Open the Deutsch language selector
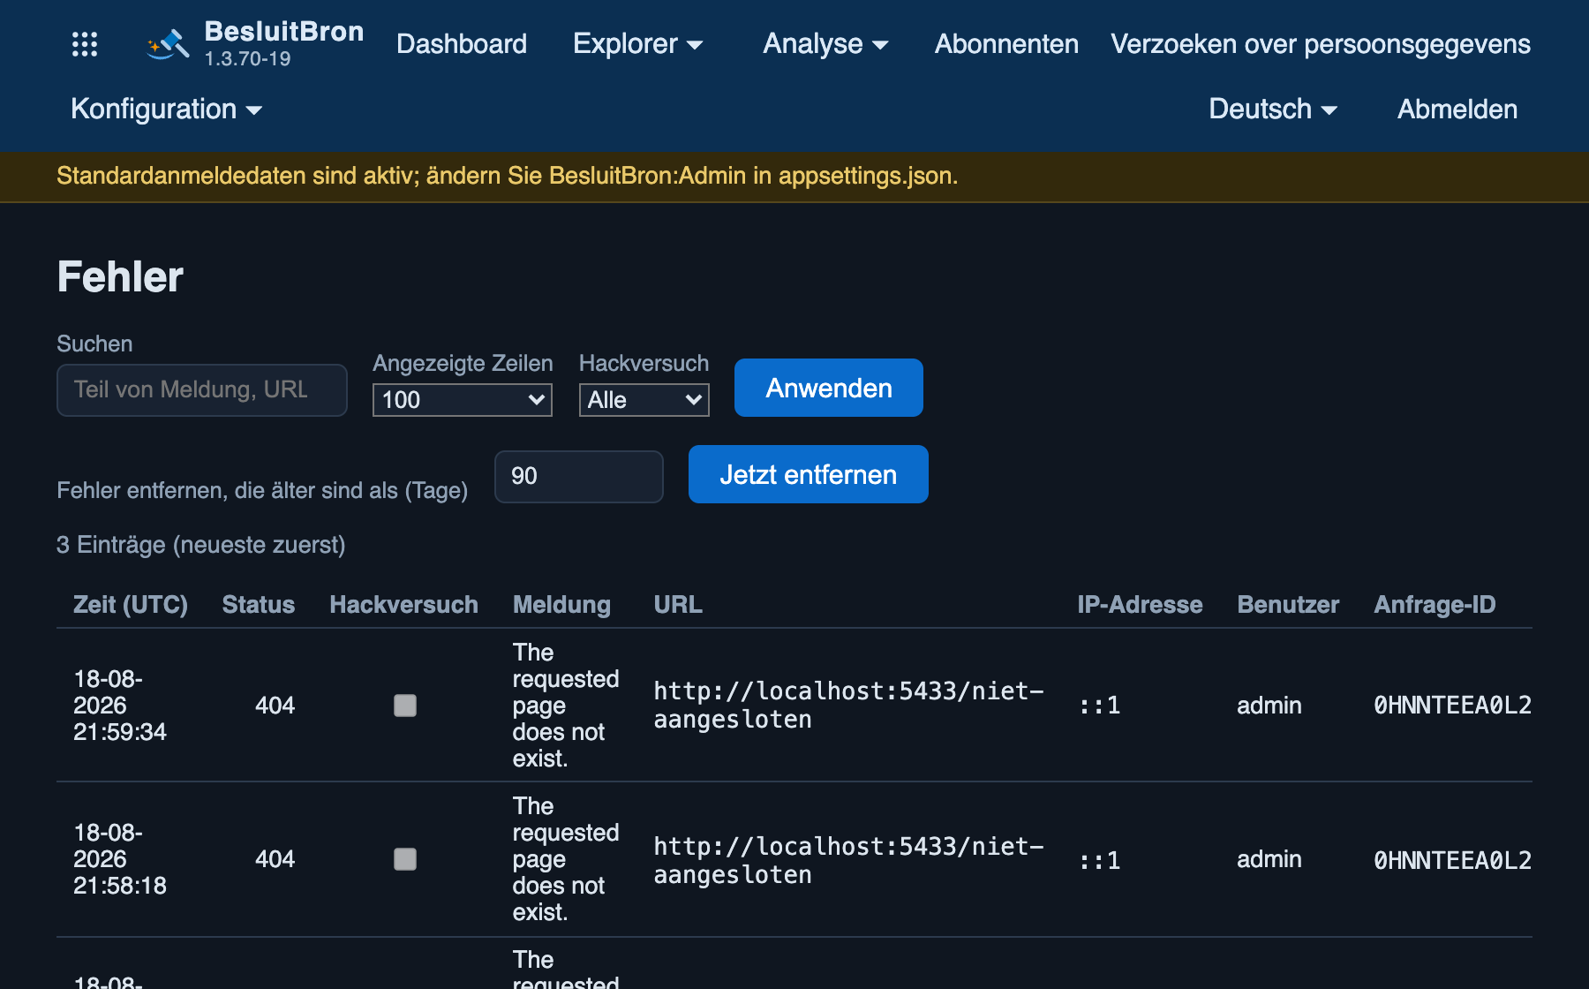Viewport: 1589px width, 989px height. pos(1273,109)
